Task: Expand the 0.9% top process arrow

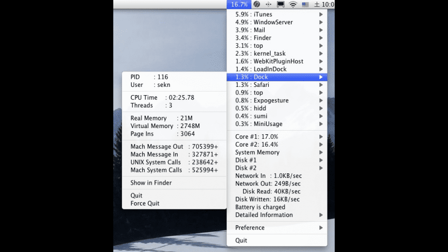Action: pyautogui.click(x=321, y=93)
